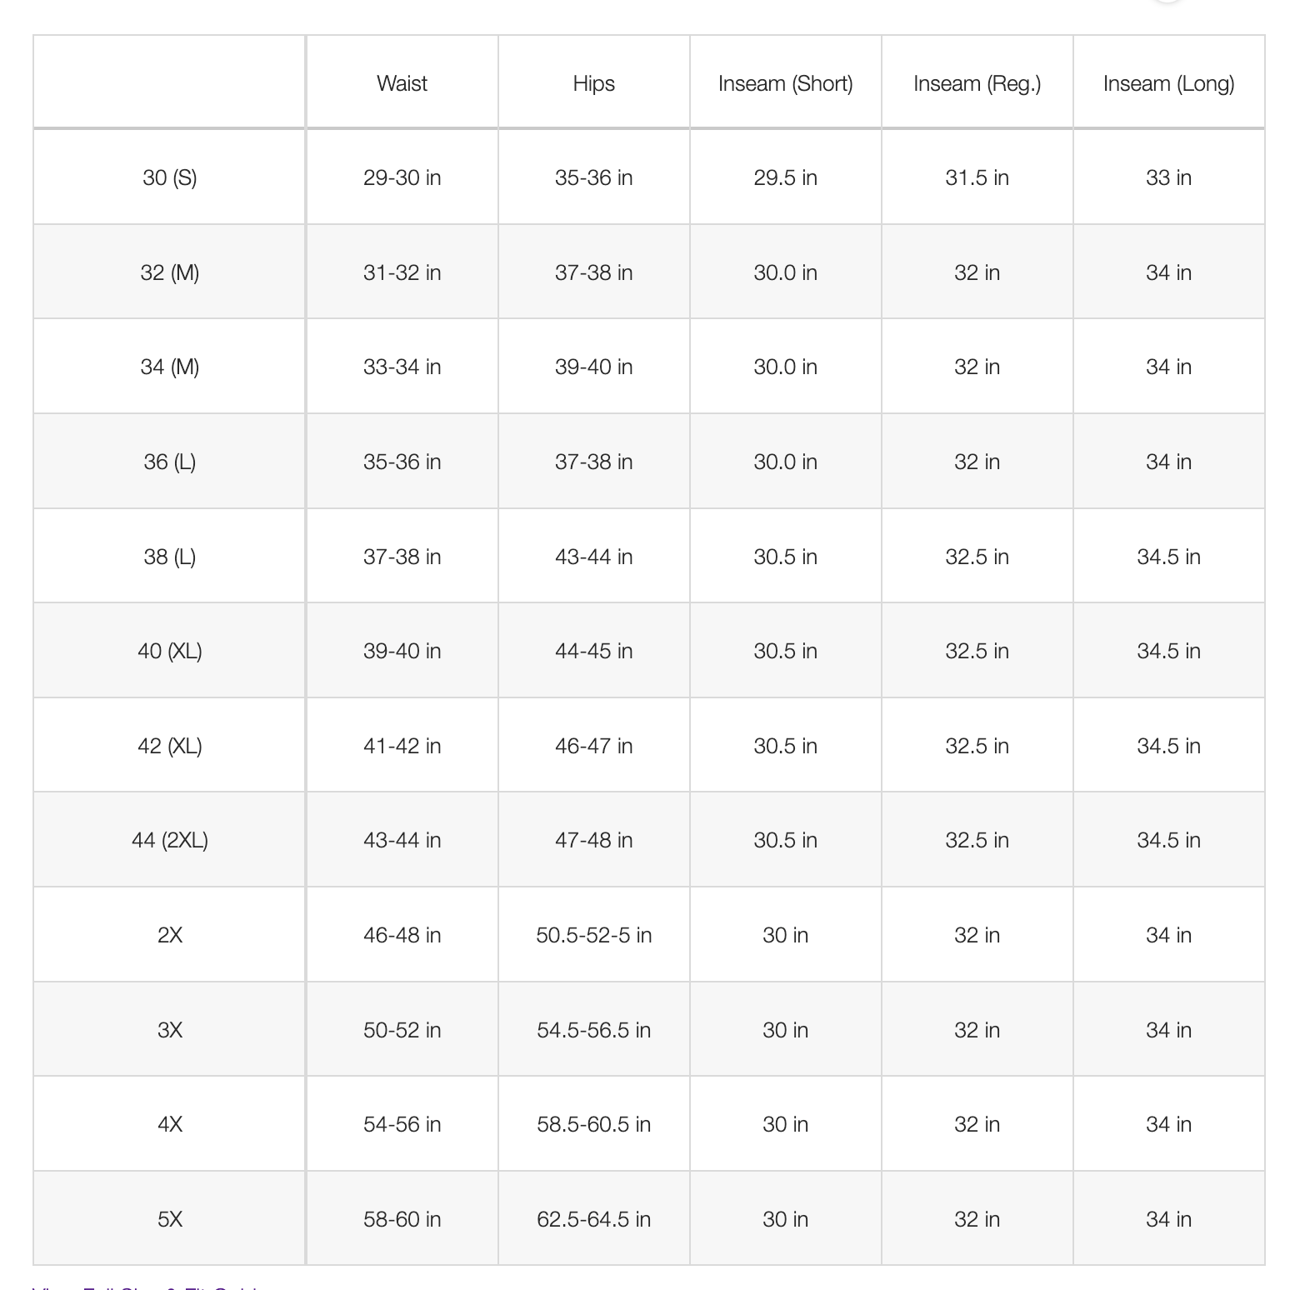Select the Inseam (Short) column header
Image resolution: width=1295 pixels, height=1290 pixels.
point(785,83)
